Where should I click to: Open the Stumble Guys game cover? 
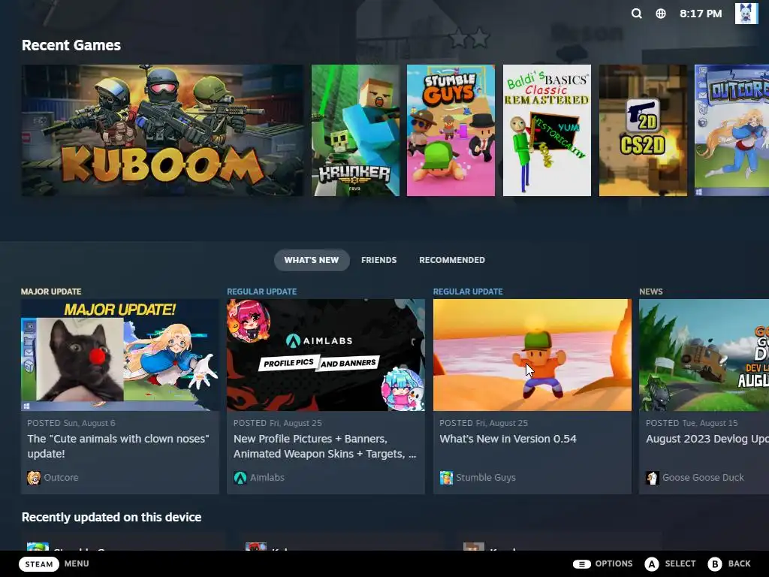pyautogui.click(x=451, y=130)
